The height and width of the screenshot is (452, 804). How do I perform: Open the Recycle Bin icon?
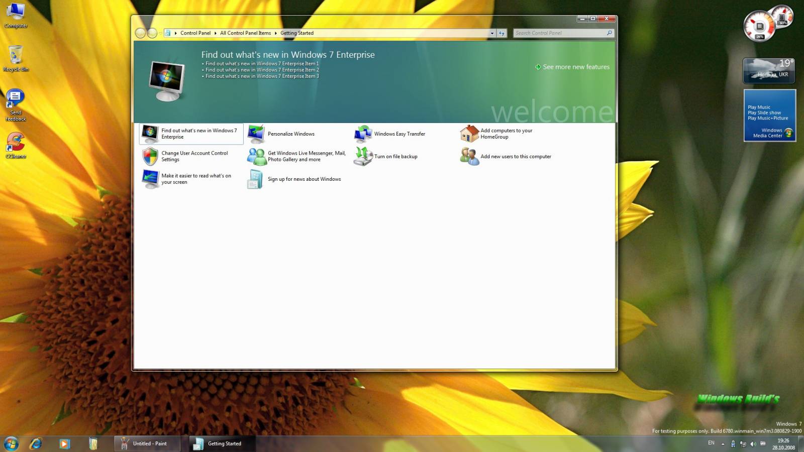coord(16,59)
